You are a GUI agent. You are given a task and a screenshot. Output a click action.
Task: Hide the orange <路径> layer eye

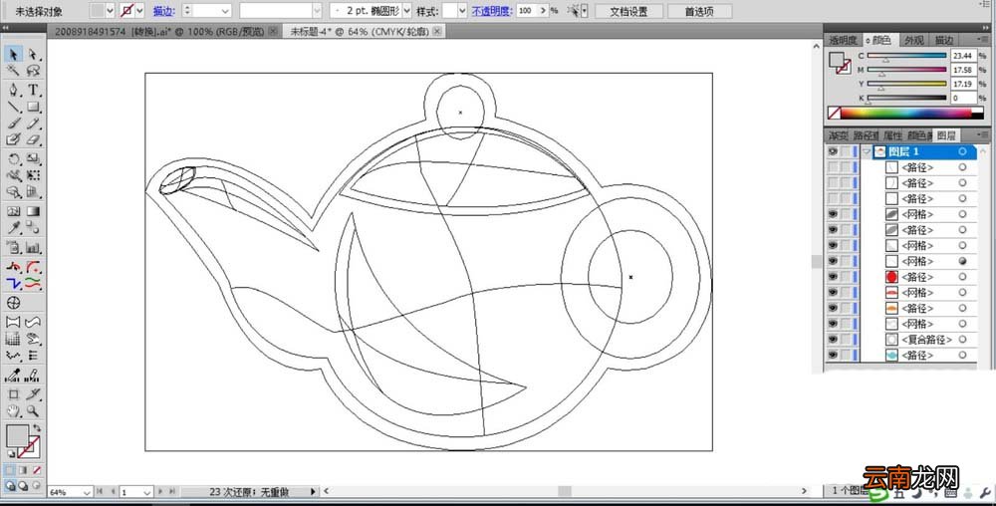click(833, 308)
